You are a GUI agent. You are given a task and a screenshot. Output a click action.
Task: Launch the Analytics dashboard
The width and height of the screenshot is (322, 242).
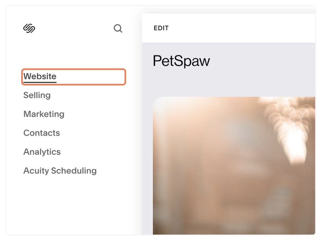42,152
